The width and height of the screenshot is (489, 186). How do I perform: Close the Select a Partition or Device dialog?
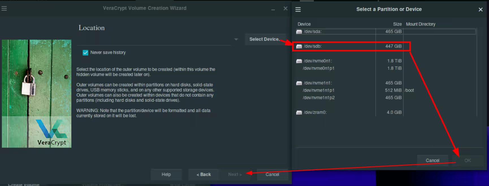[481, 10]
